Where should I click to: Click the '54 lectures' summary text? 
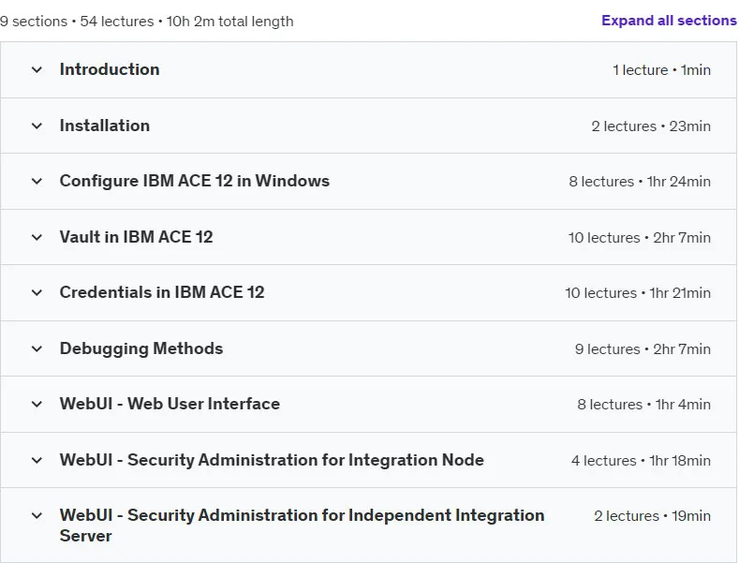point(117,22)
